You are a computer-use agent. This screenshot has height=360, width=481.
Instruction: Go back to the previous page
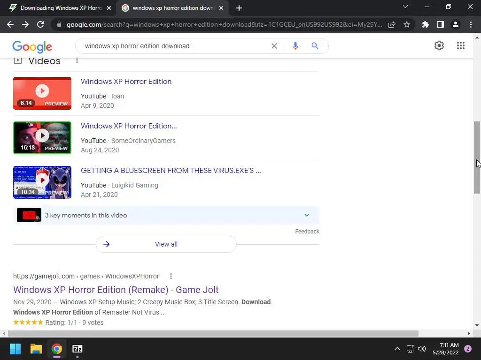point(10,24)
